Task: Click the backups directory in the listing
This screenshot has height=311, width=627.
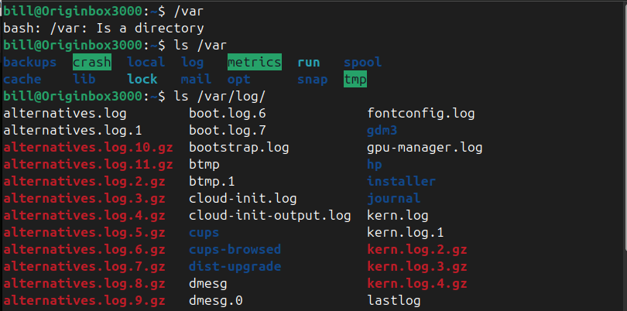Action: click(30, 62)
